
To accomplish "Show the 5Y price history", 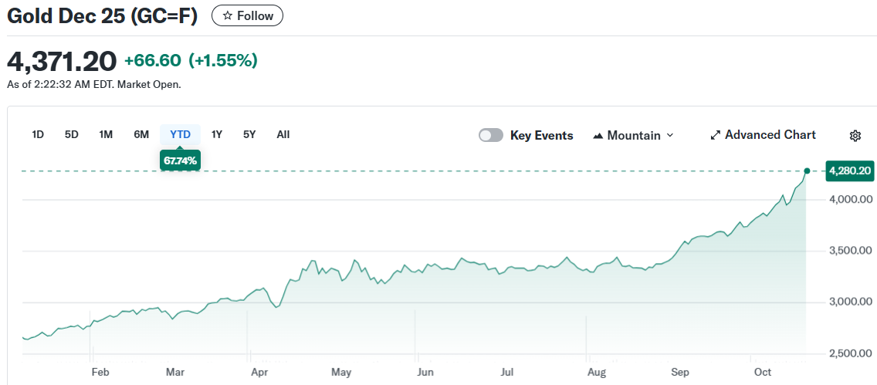I will click(249, 134).
